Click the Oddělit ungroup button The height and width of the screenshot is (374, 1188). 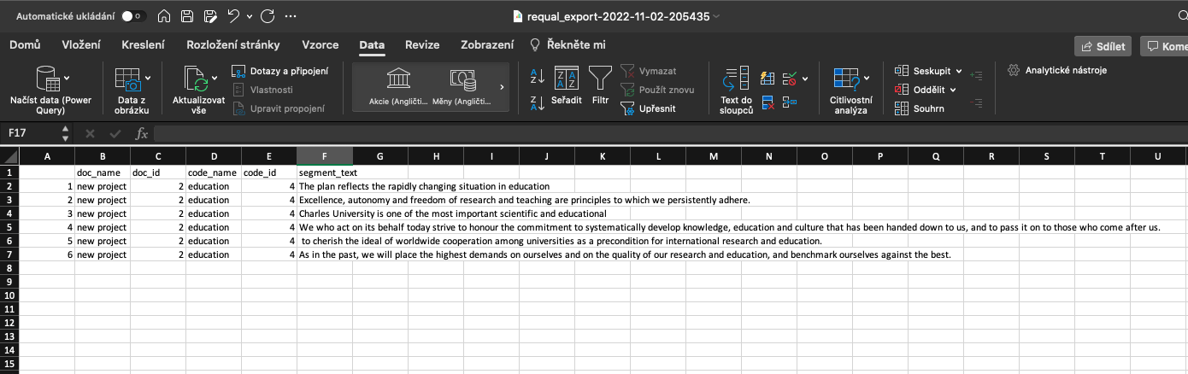pyautogui.click(x=920, y=90)
